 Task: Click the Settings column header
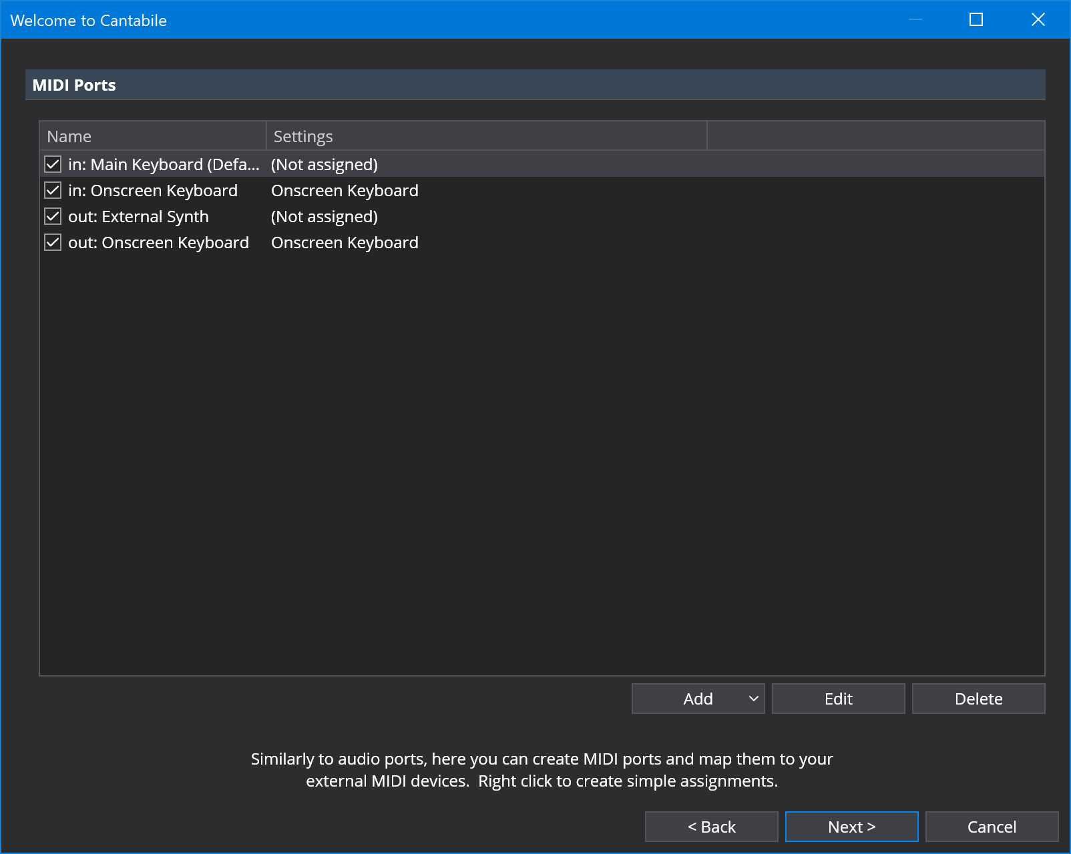[487, 136]
